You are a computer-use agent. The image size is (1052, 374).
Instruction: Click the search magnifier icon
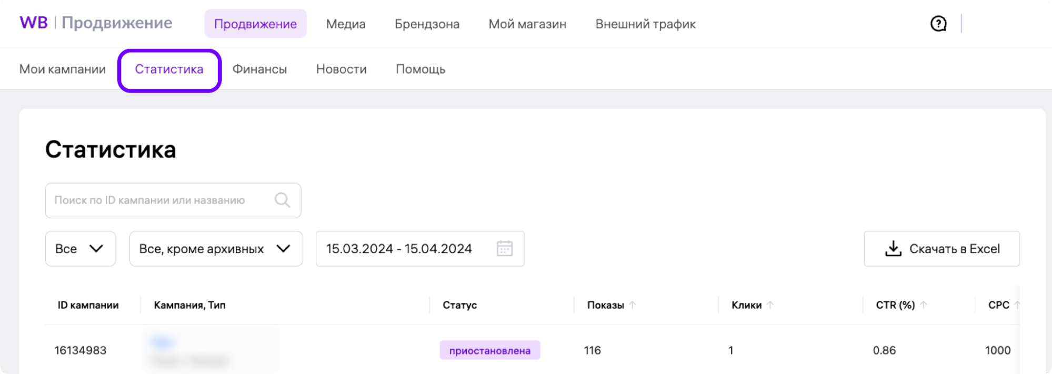point(282,200)
